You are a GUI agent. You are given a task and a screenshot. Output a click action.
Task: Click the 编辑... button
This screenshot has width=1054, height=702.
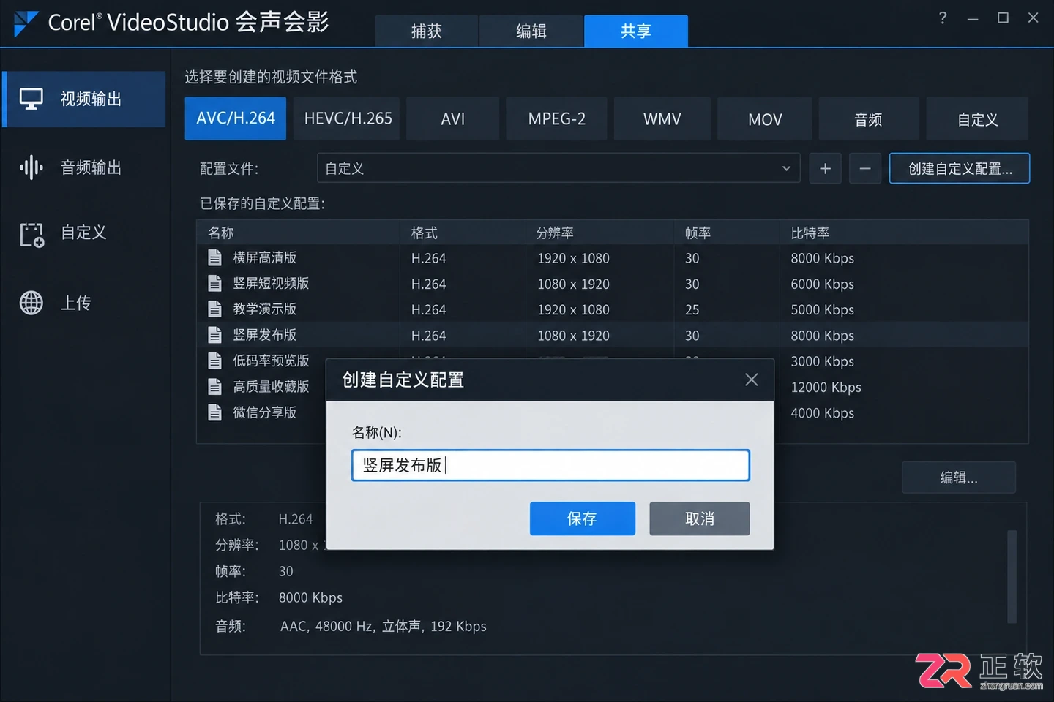point(959,478)
